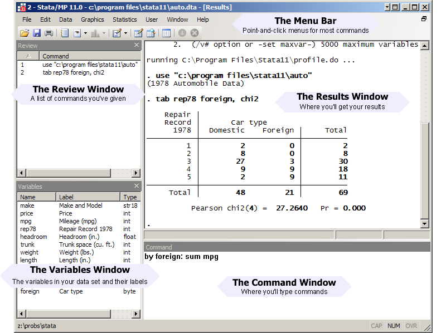This screenshot has width=446, height=333.
Task: Close the Review window pane
Action: 137,45
